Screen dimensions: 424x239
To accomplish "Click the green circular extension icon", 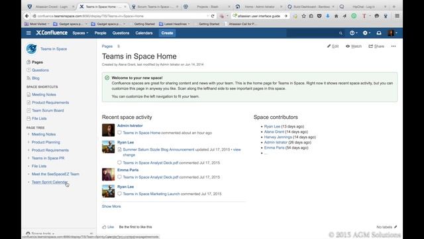I will point(354,16).
